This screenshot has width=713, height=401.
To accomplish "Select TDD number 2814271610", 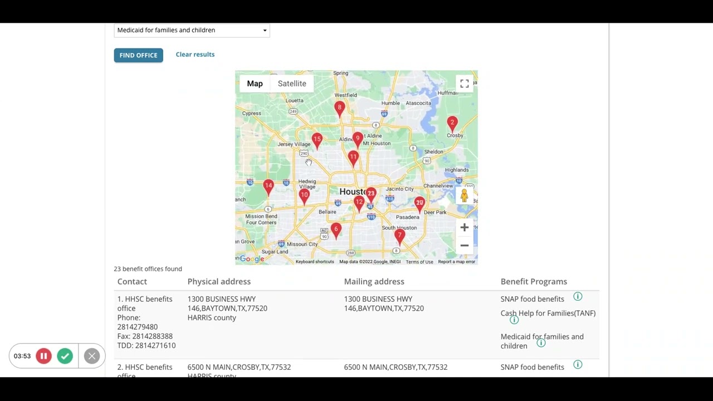I will click(154, 346).
